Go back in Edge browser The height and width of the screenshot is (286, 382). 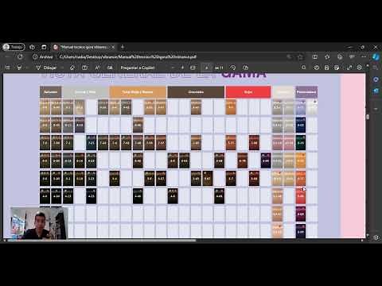[x=7, y=56]
